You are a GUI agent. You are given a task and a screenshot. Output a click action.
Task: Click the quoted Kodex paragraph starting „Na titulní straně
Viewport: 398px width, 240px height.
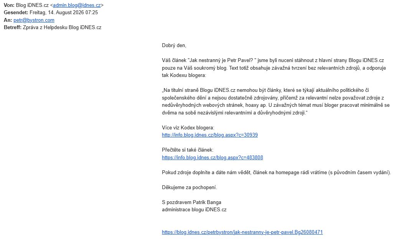[x=276, y=101]
